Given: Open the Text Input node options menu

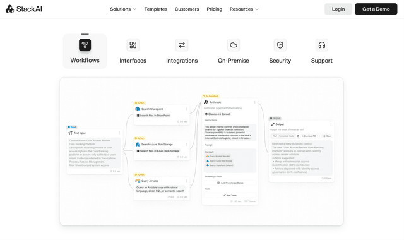Looking at the screenshot, I should (x=119, y=133).
